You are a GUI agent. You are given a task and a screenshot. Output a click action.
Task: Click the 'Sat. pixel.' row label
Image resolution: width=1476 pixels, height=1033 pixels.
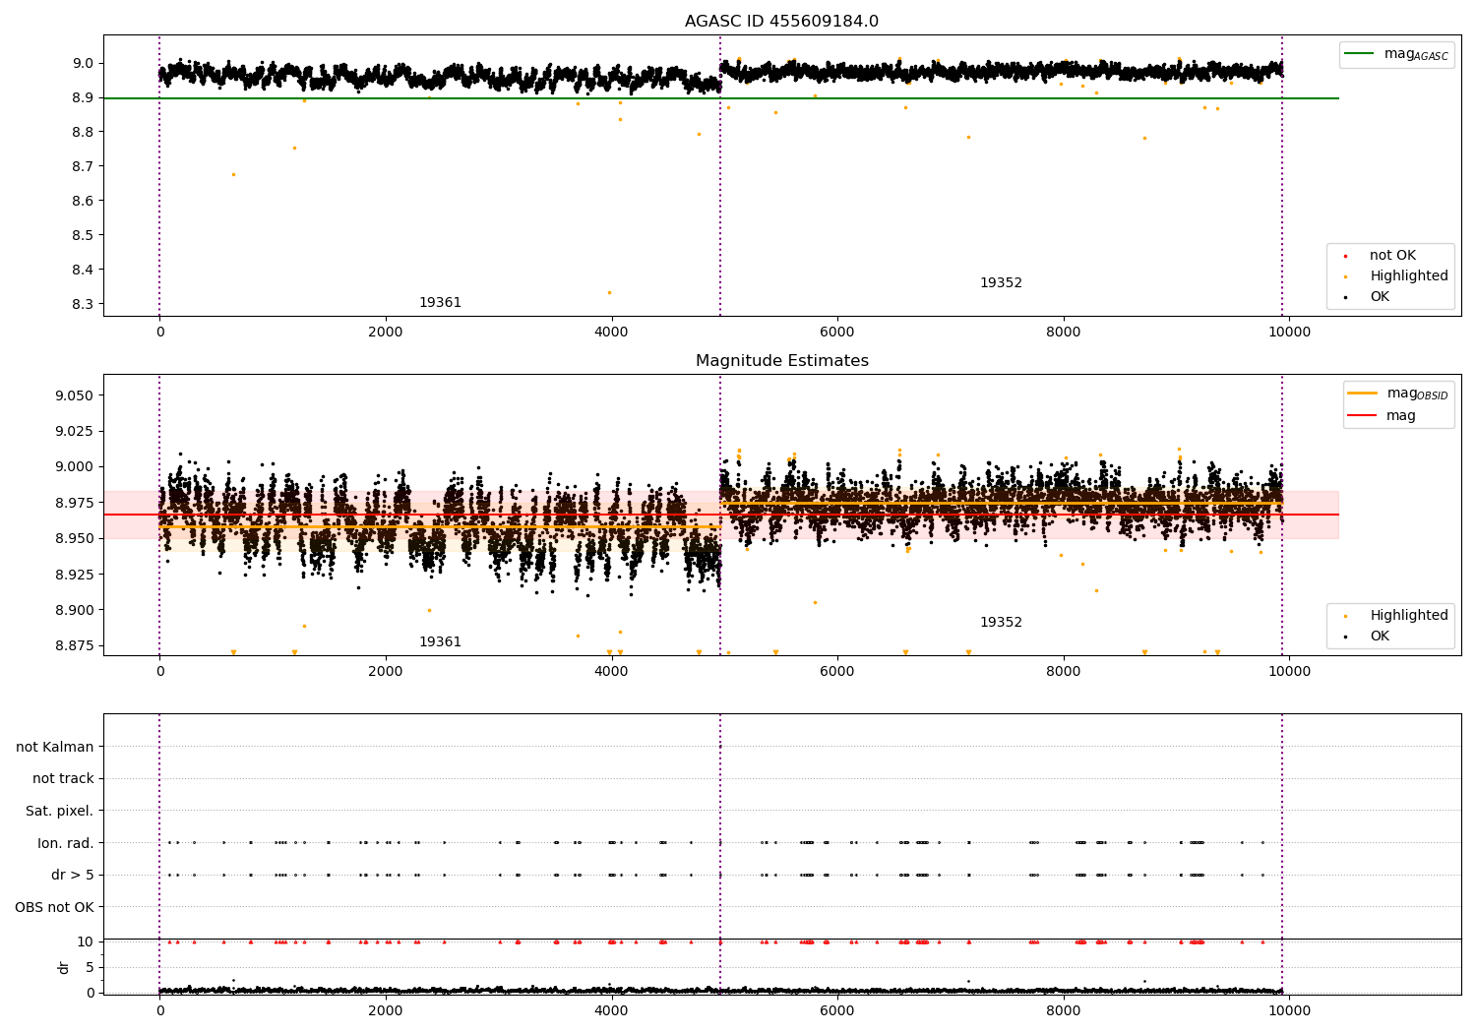click(x=59, y=812)
